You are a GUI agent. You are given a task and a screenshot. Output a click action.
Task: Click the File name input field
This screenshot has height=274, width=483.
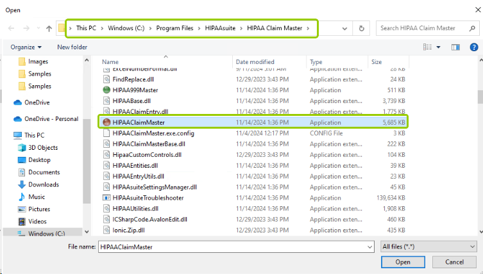(233, 246)
